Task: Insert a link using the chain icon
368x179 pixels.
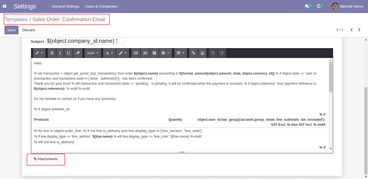Action: pos(193,53)
